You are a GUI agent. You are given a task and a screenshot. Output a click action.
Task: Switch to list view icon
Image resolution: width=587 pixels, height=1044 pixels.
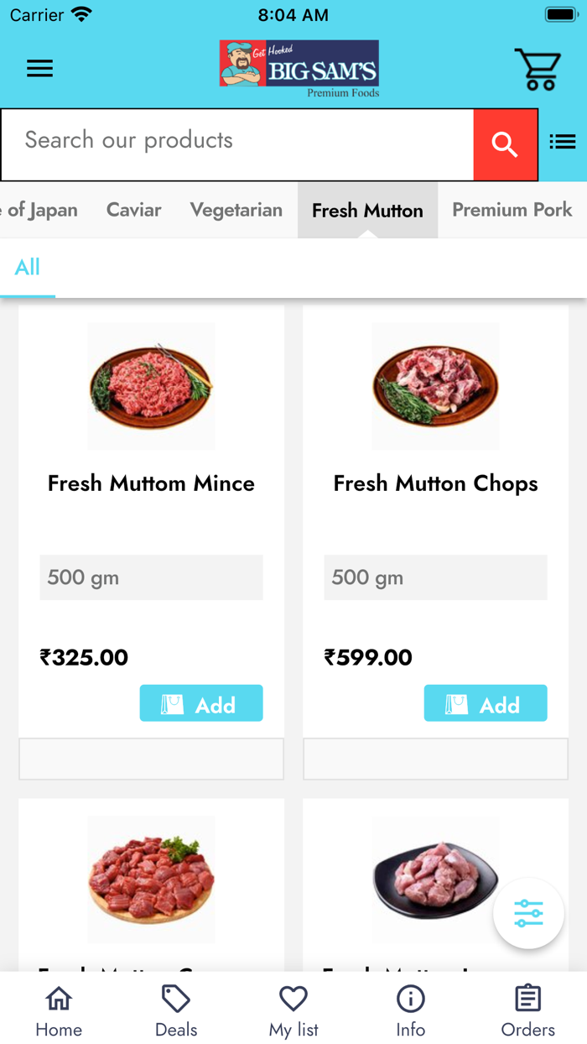tap(562, 142)
